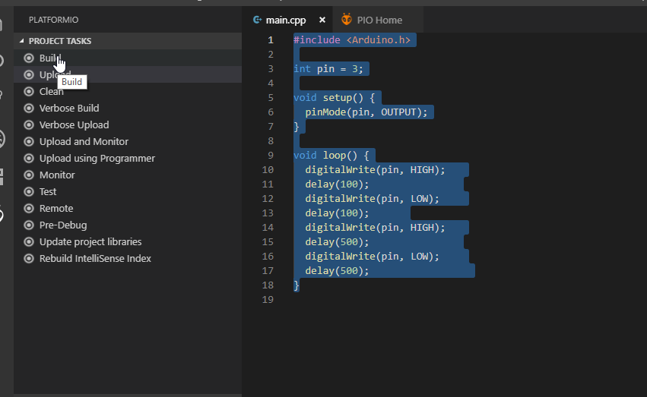
Task: Run the Verbose Upload task
Action: [74, 124]
